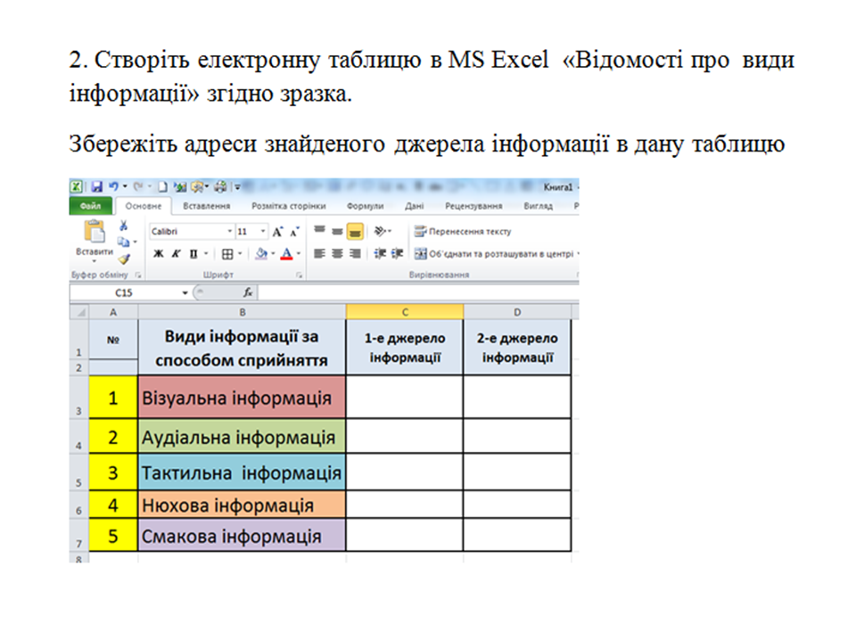Select column D header
This screenshot has width=856, height=642.
pyautogui.click(x=517, y=312)
